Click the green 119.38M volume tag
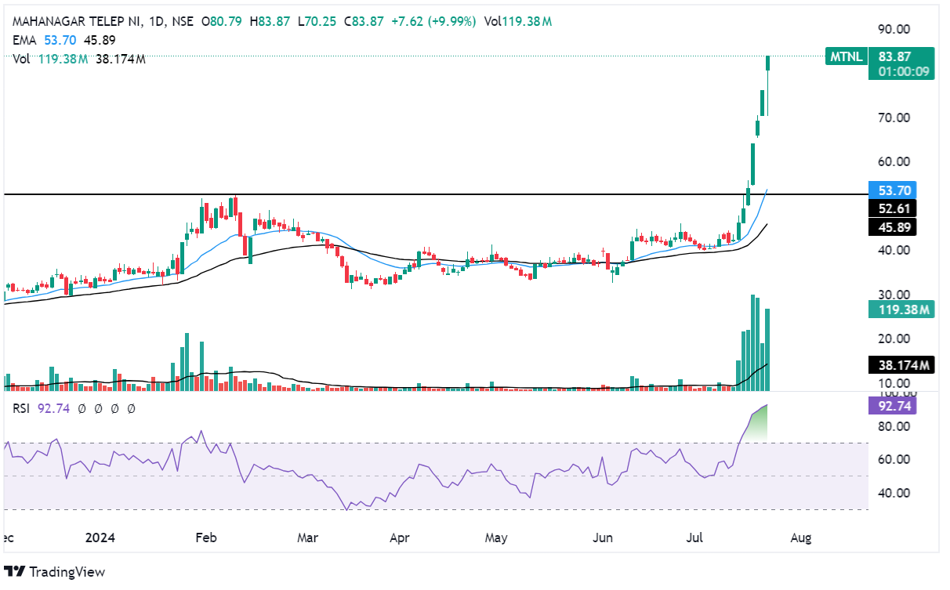 (x=901, y=309)
